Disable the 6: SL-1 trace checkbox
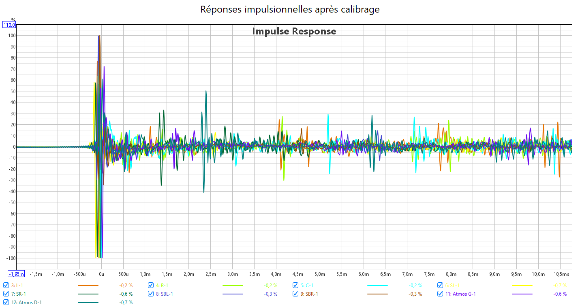Image resolution: width=580 pixels, height=307 pixels. pyautogui.click(x=440, y=285)
